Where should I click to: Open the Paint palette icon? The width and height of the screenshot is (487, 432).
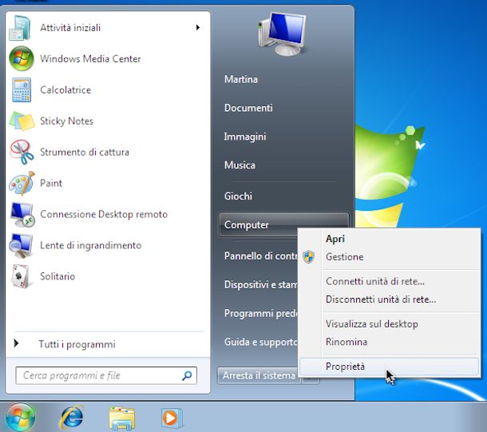[x=22, y=183]
